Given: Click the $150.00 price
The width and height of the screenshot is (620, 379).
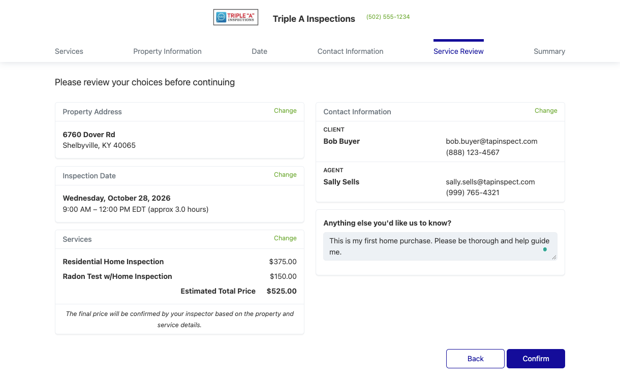Looking at the screenshot, I should [283, 276].
